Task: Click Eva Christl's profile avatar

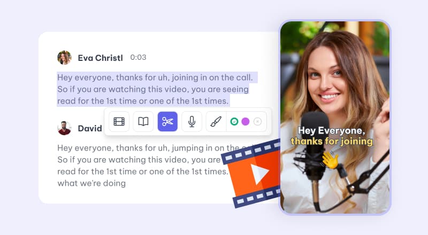Action: point(64,58)
